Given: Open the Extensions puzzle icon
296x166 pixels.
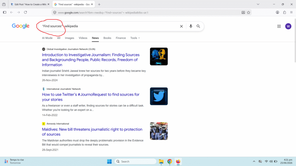Looking at the screenshot, I should point(284,12).
